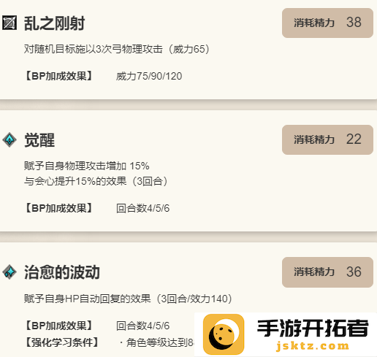Click the 【强化学习条件】 label
377x357 pixels.
62,342
